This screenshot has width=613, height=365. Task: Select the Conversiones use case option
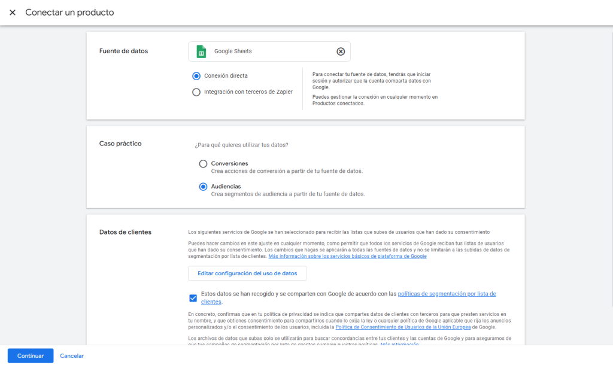tap(204, 164)
